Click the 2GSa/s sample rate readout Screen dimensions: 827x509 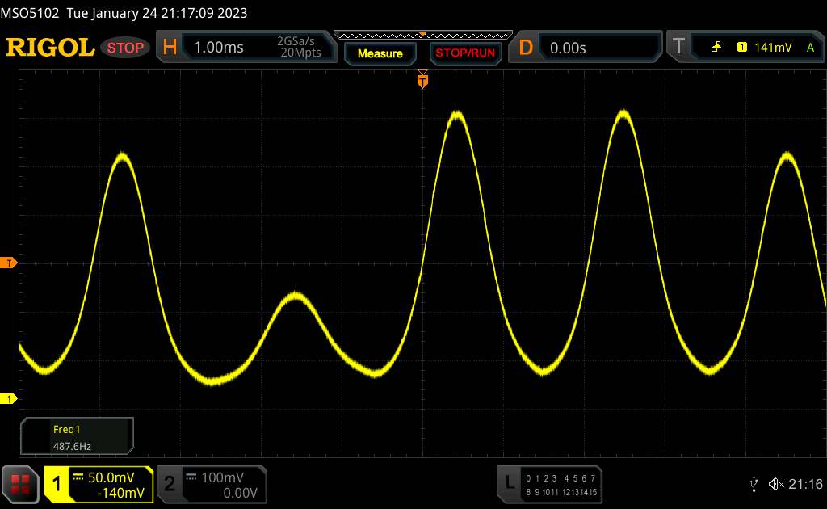(x=296, y=41)
